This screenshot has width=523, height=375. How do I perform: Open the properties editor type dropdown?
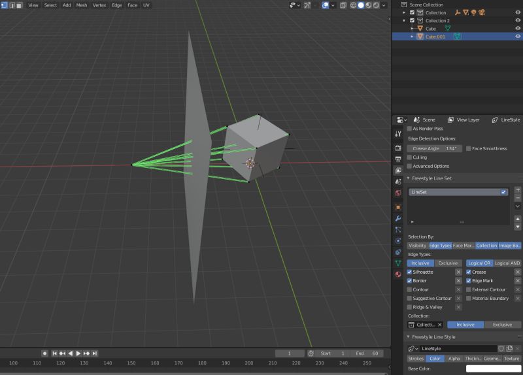pyautogui.click(x=401, y=120)
